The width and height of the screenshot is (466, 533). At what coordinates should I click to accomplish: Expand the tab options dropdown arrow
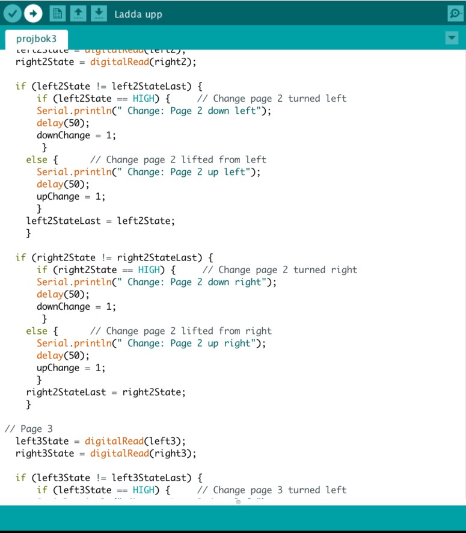[452, 38]
